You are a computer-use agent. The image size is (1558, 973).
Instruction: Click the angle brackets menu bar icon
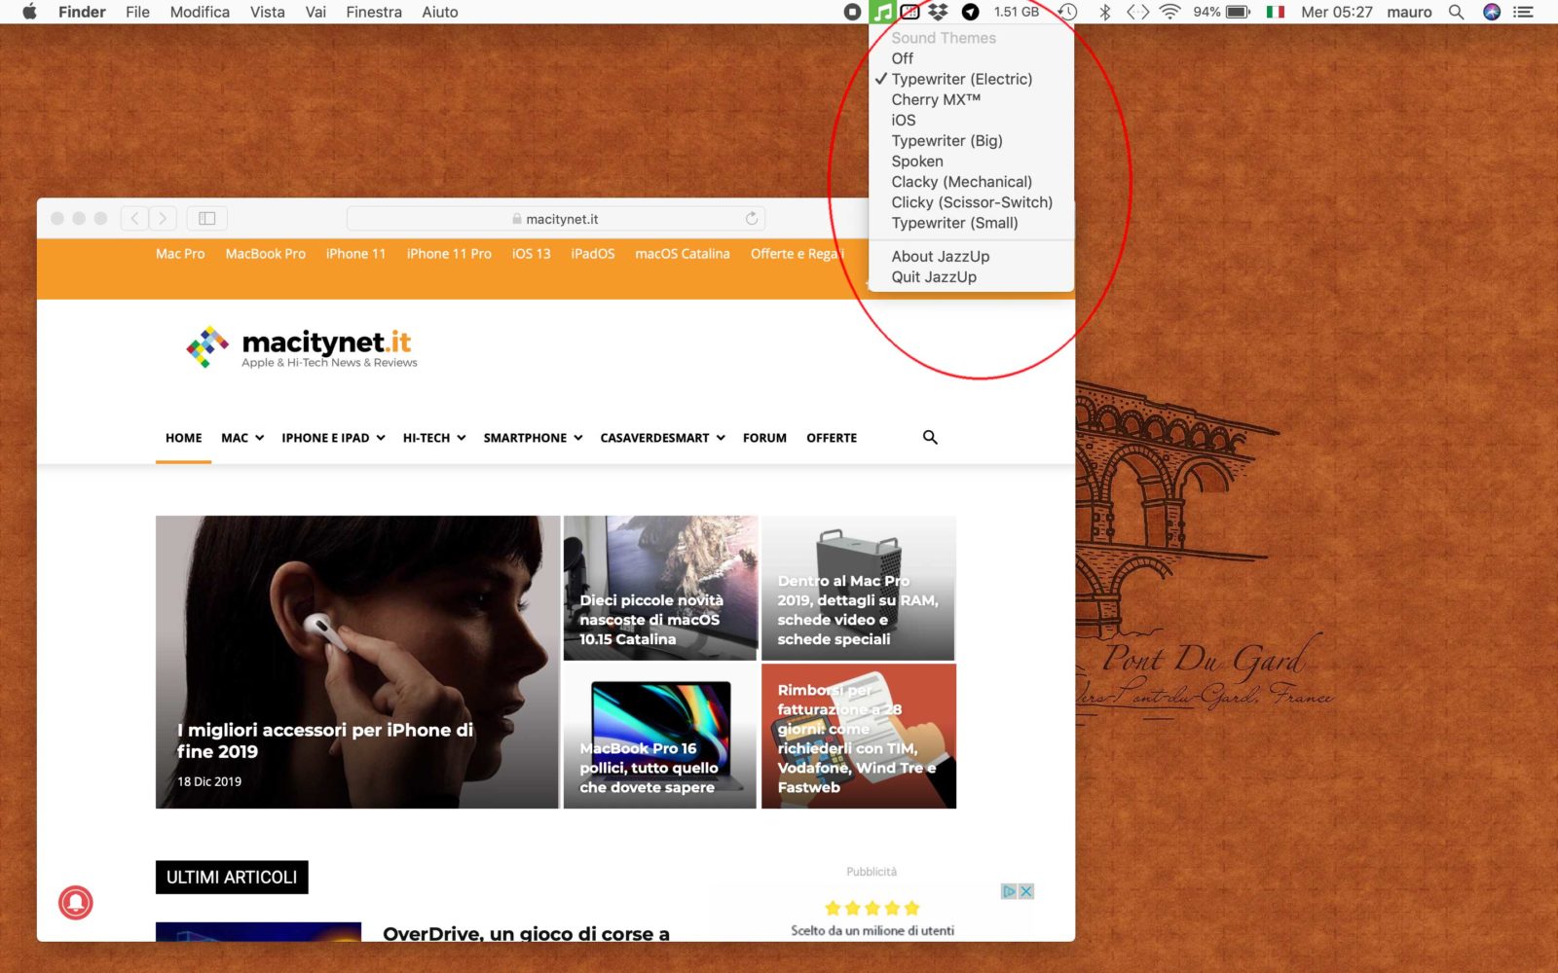point(1137,12)
